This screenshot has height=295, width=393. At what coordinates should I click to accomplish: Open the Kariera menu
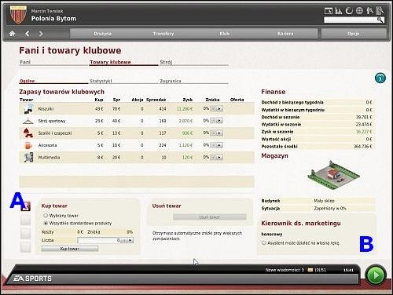click(x=285, y=34)
